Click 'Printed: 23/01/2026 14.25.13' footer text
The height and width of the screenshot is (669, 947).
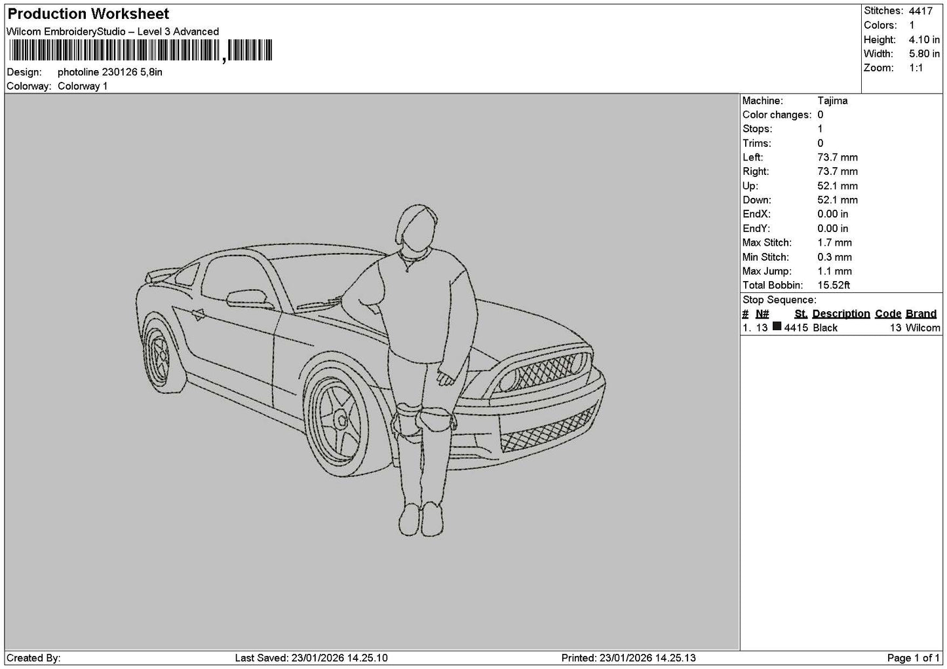pyautogui.click(x=628, y=658)
